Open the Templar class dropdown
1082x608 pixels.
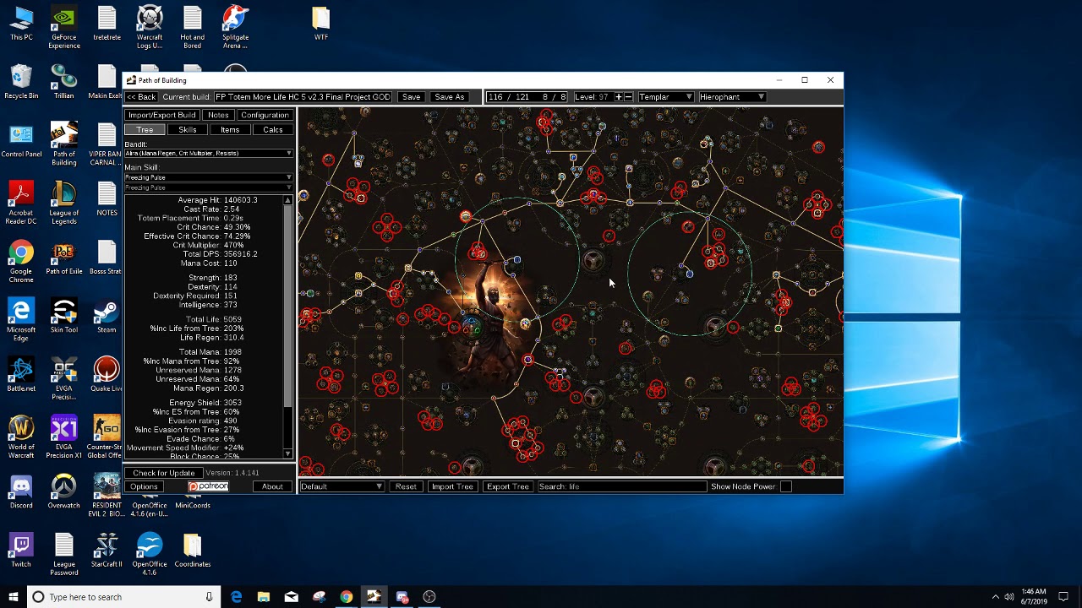[x=666, y=97]
